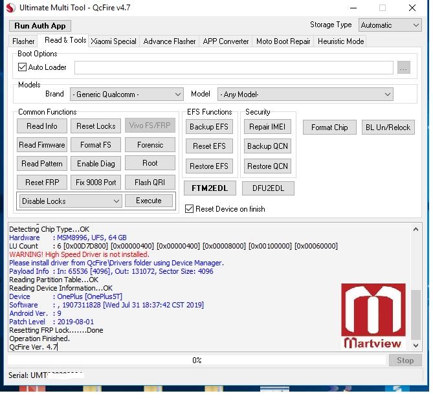Screen dimensions: 433x400
Task: Click the Serial status bar text
Action: click(x=45, y=375)
